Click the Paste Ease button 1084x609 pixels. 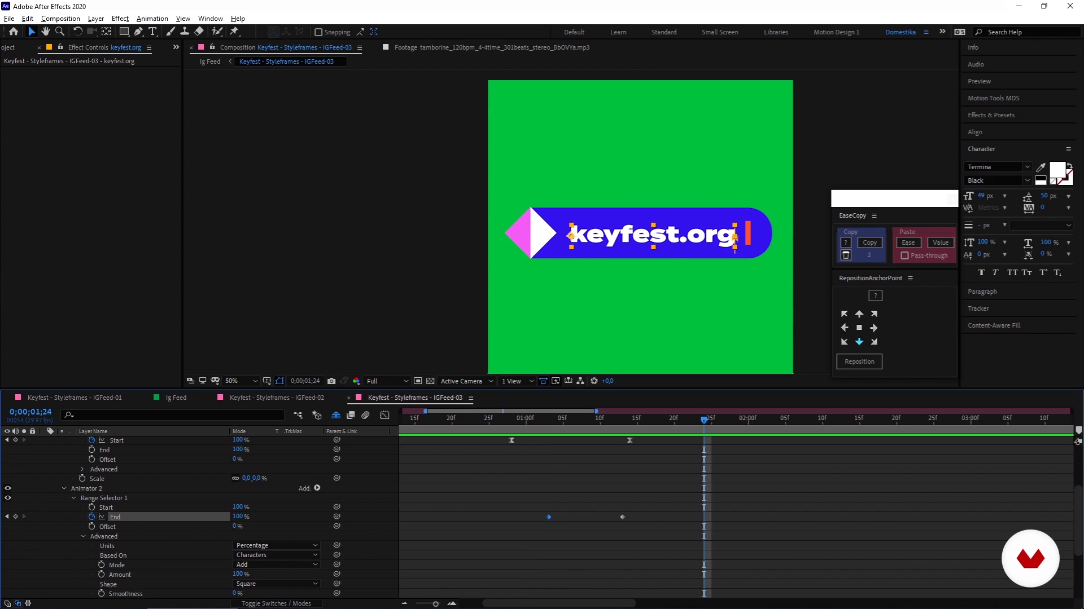(x=908, y=242)
